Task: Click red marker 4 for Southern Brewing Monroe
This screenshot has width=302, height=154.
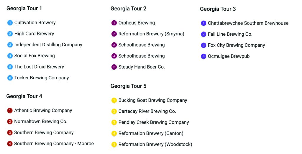Action: pyautogui.click(x=10, y=144)
